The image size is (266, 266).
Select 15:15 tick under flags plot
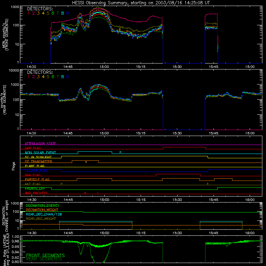[x=141, y=200]
